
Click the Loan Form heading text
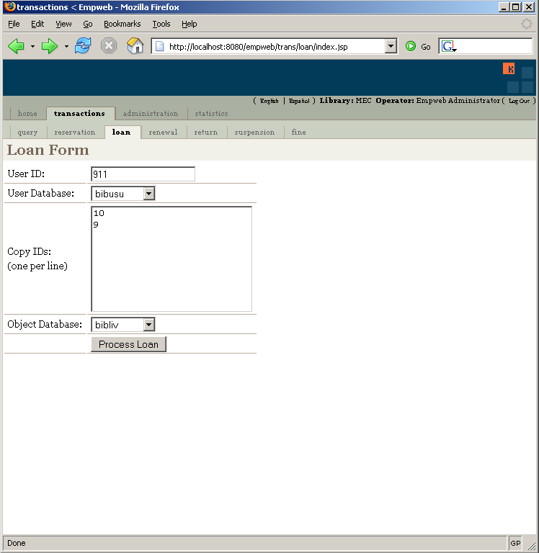coord(48,150)
